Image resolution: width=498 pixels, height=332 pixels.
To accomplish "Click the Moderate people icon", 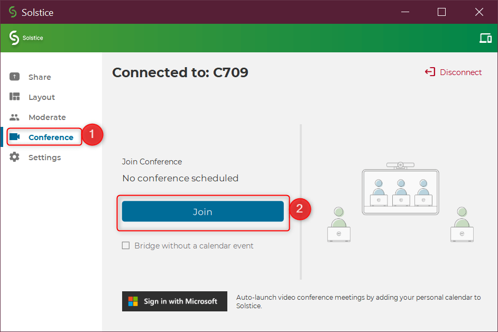I will (x=15, y=117).
